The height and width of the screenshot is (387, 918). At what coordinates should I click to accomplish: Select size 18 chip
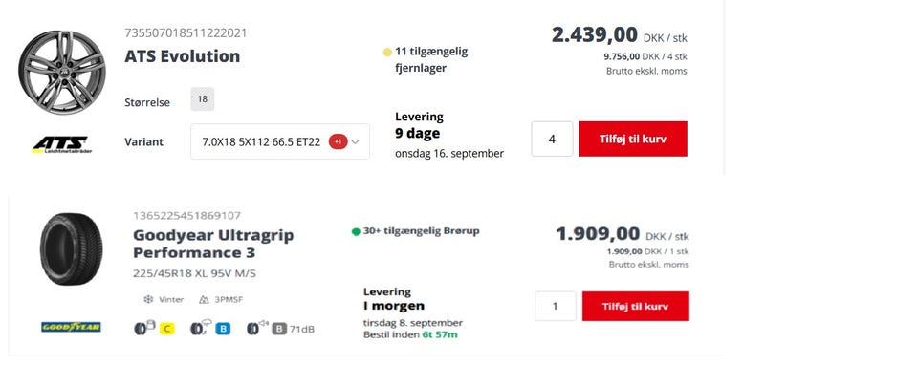click(203, 99)
